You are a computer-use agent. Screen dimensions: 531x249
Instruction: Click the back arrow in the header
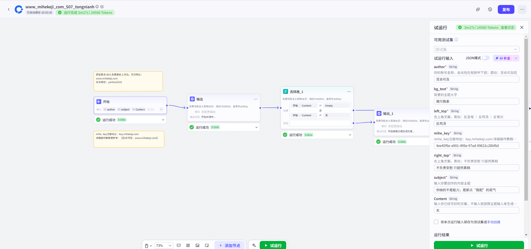(9, 9)
